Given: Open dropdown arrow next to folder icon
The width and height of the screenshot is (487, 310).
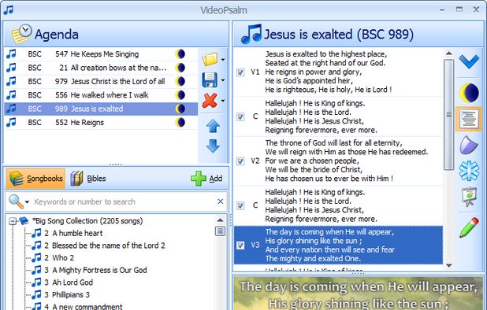Looking at the screenshot, I should coord(223,60).
